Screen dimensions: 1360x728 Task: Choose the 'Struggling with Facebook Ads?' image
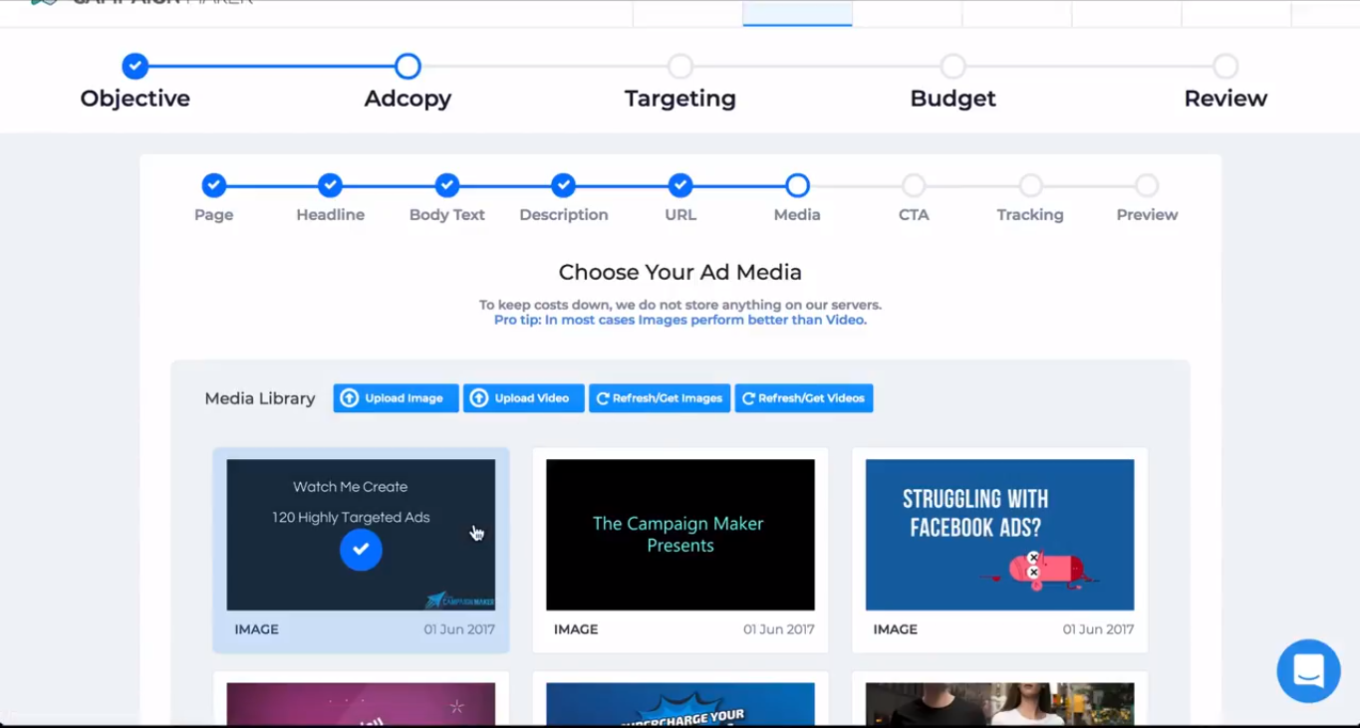[999, 535]
